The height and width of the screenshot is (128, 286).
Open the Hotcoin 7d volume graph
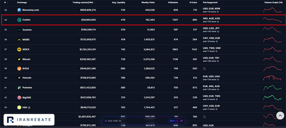point(272,78)
